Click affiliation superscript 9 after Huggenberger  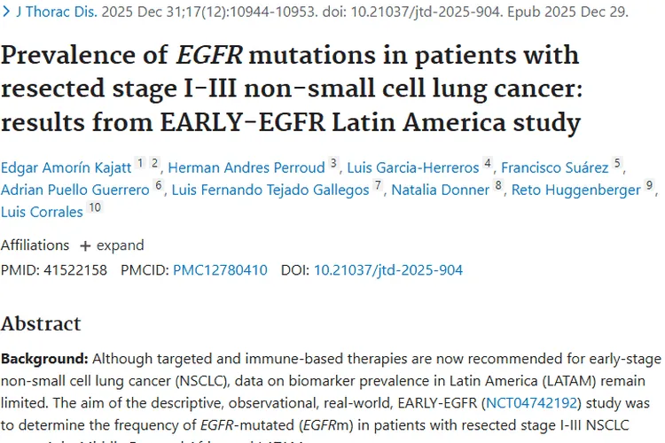pyautogui.click(x=649, y=185)
